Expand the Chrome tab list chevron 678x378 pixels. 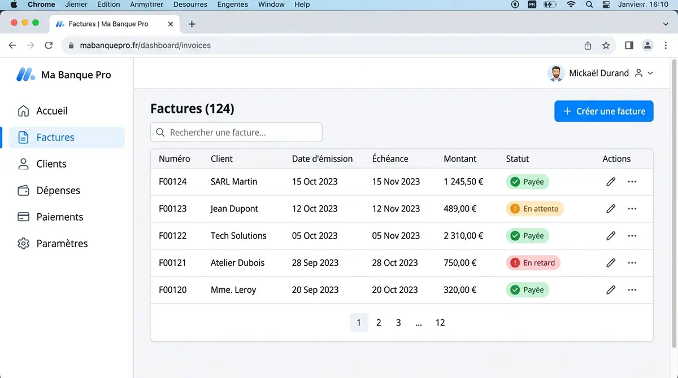[x=666, y=24]
